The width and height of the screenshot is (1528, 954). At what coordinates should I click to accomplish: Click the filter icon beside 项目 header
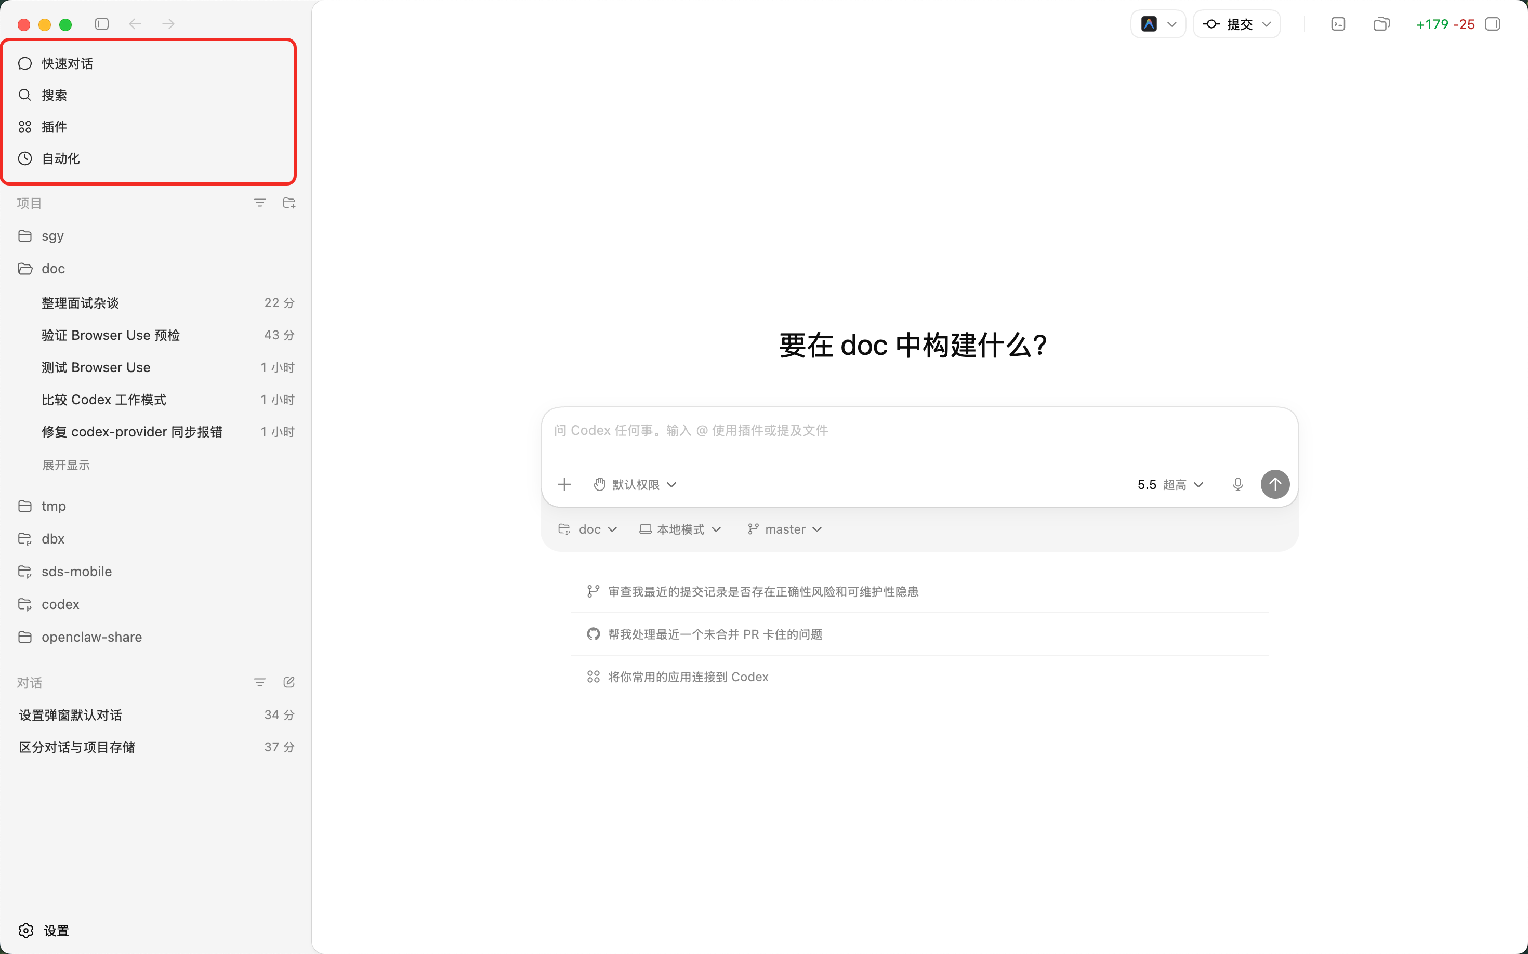pos(259,203)
